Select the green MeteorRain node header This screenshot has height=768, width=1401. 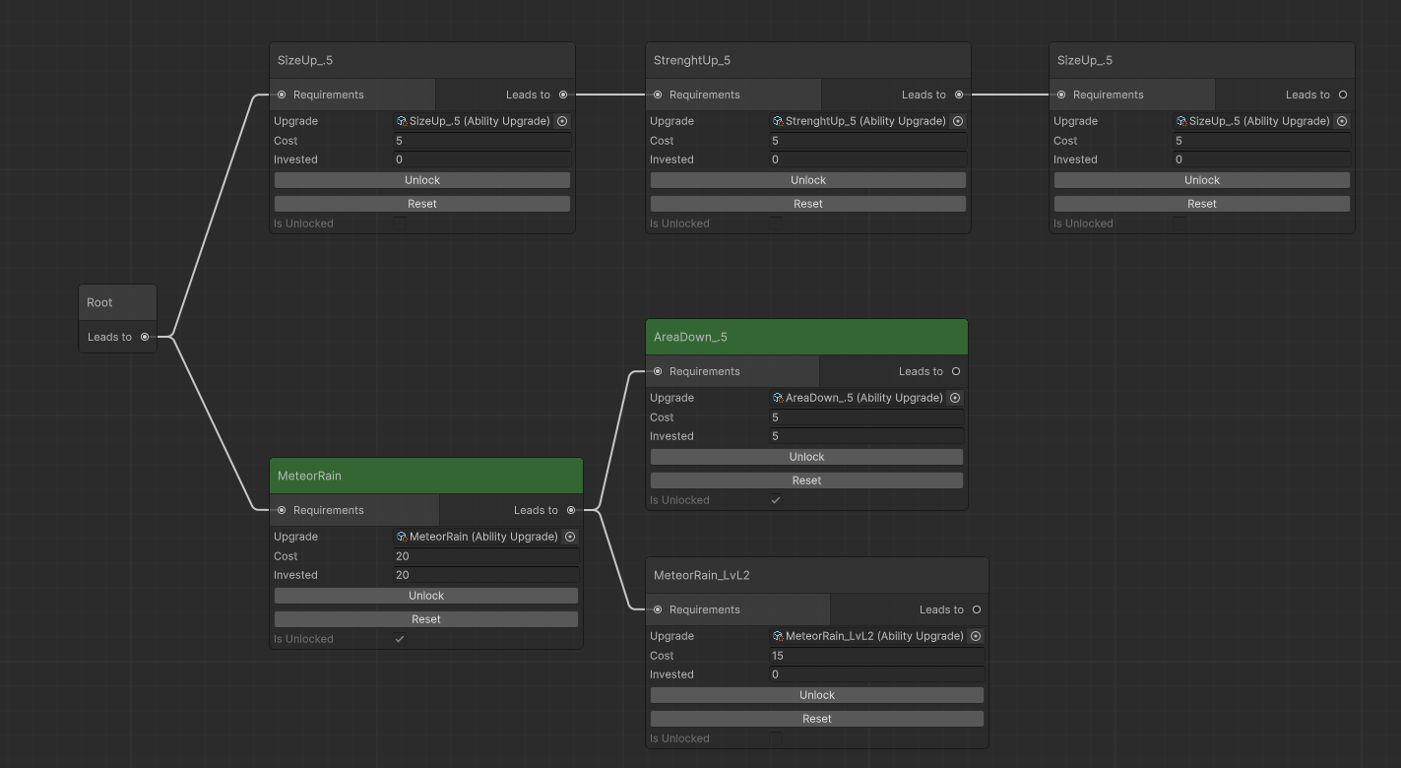pos(426,476)
